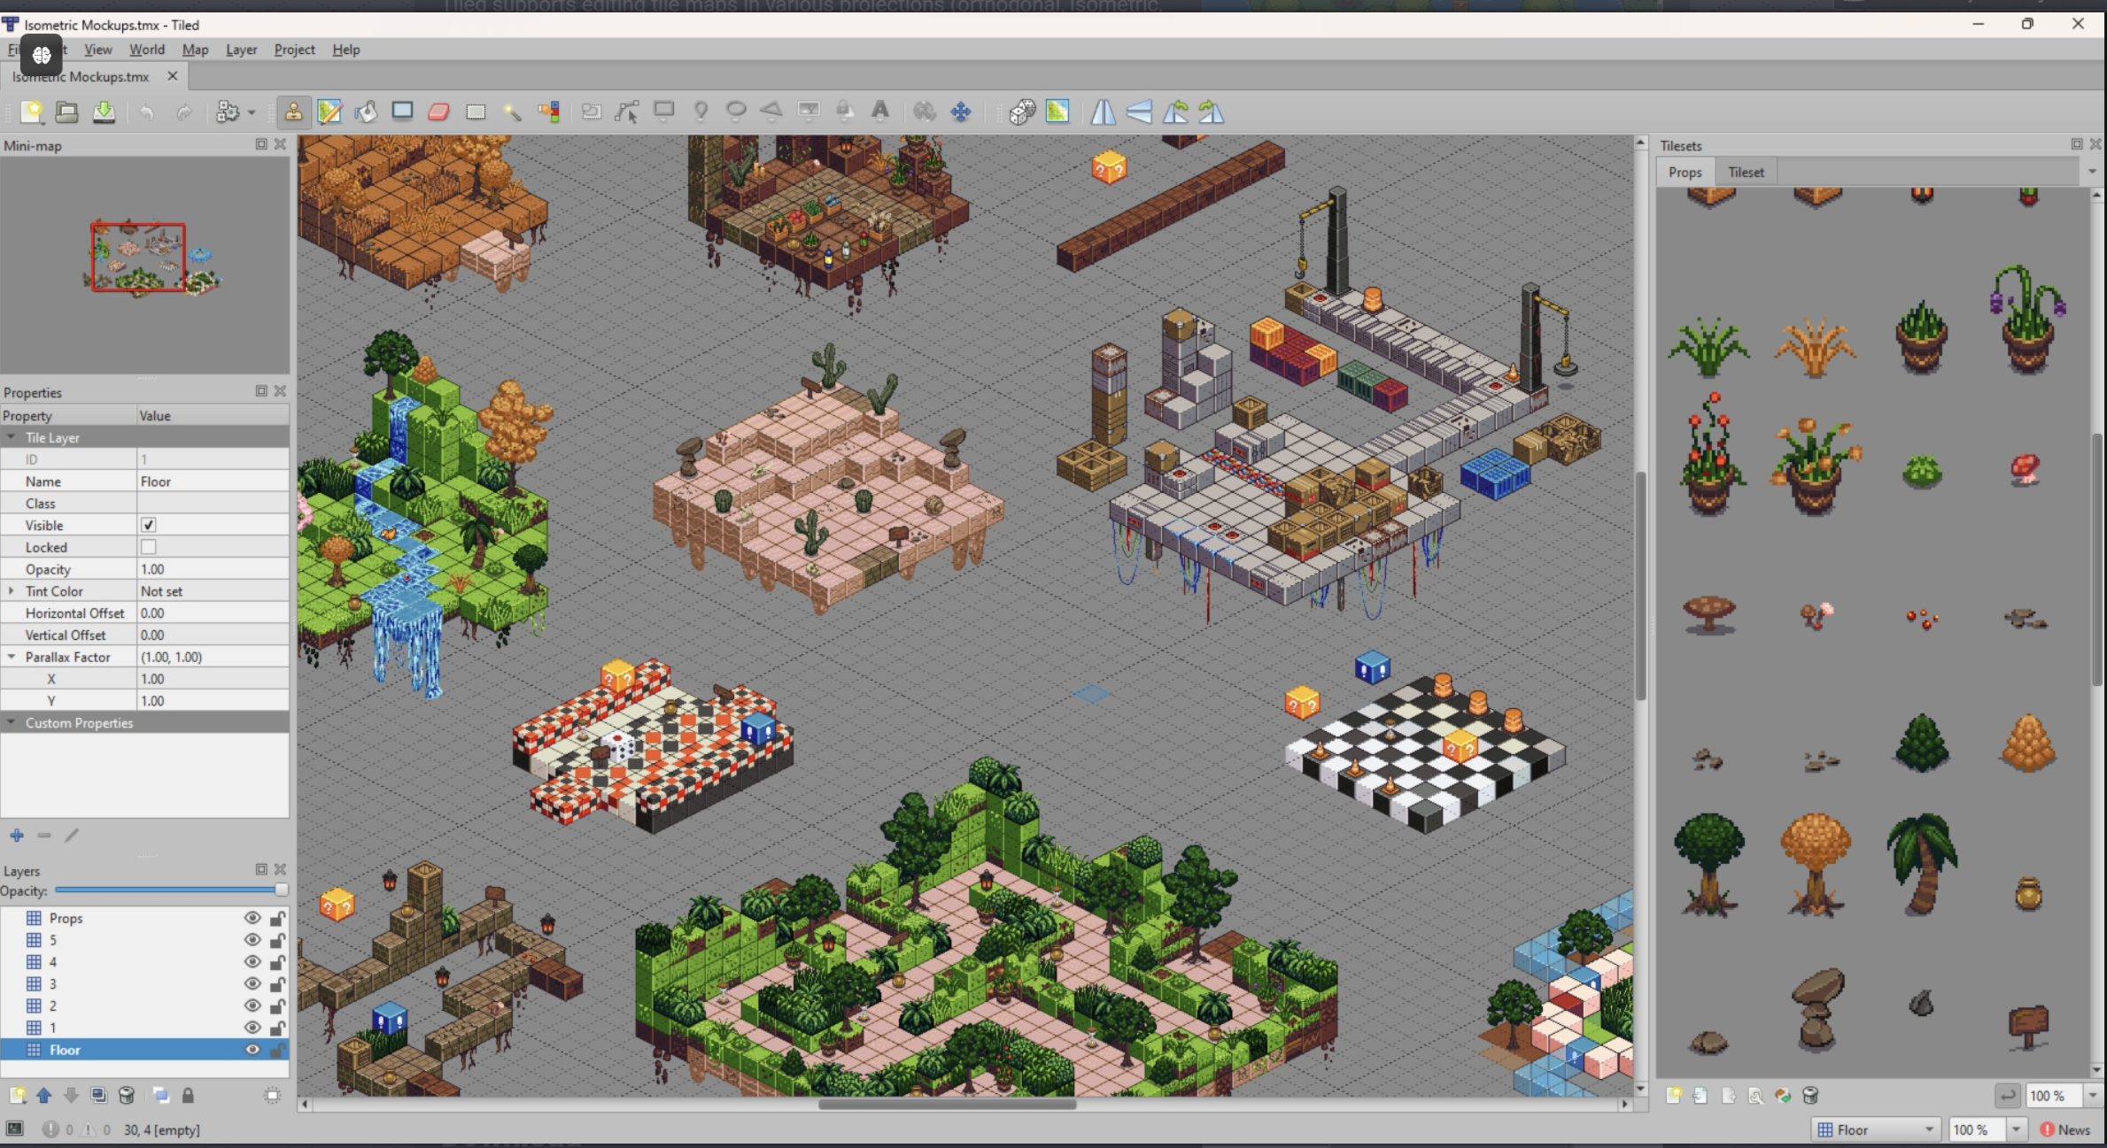Lock layer 1 with its padlock
The width and height of the screenshot is (2107, 1148).
[x=277, y=1028]
